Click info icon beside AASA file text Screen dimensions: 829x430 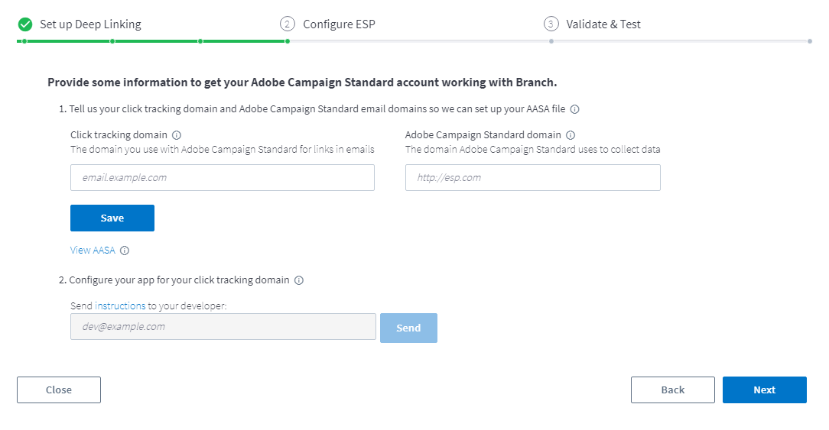[575, 109]
